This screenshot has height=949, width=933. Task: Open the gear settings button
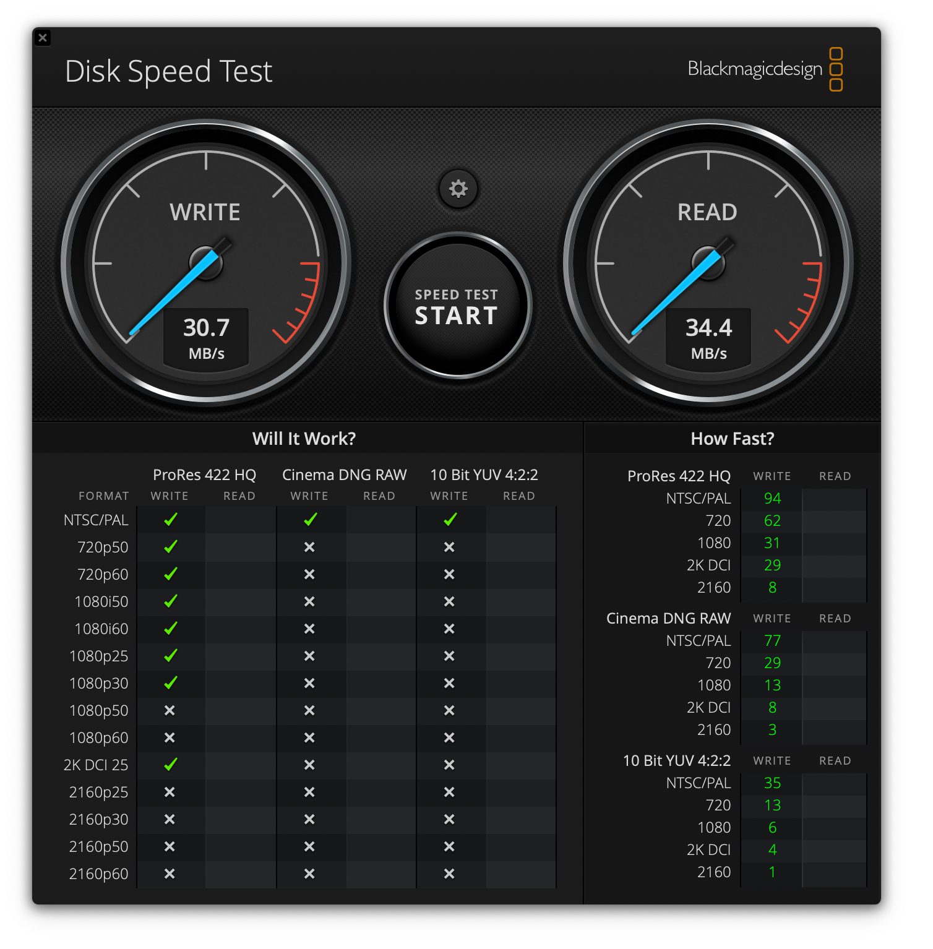pos(458,189)
